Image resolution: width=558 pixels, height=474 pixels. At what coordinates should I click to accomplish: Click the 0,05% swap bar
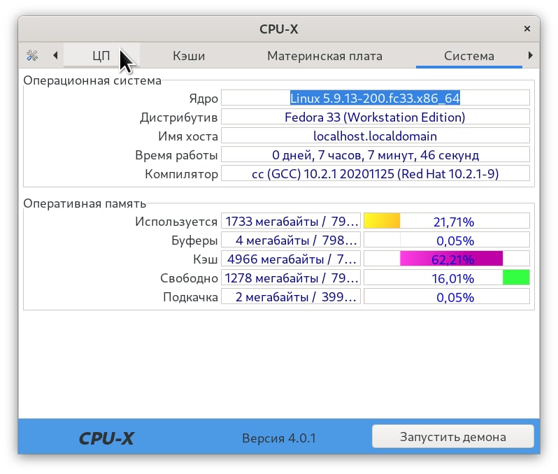click(x=447, y=296)
